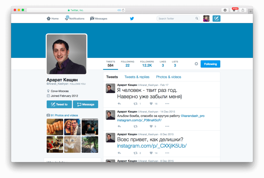Click the @Ararat_Keshyan handle under profile name
This screenshot has width=264, height=178.
pos(57,84)
